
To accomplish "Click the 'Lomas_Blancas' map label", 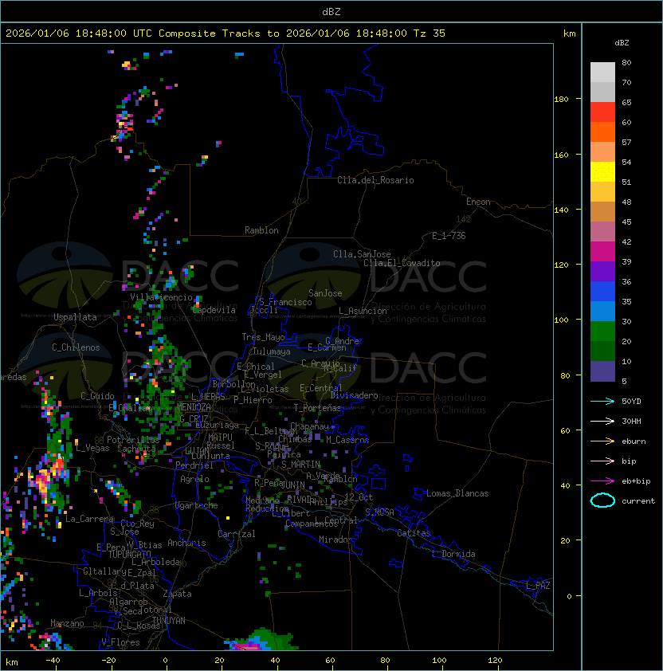I will (457, 493).
